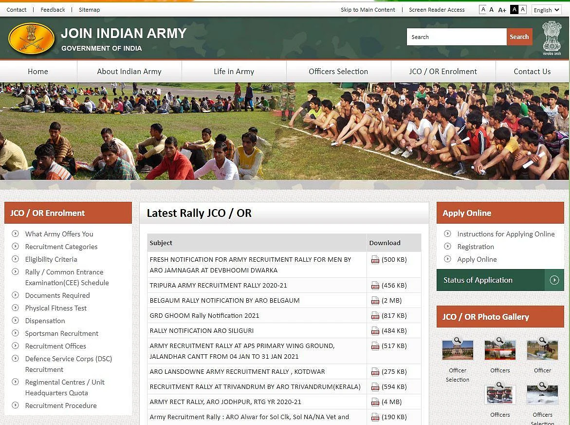Open the Life in Army menu

[x=234, y=71]
